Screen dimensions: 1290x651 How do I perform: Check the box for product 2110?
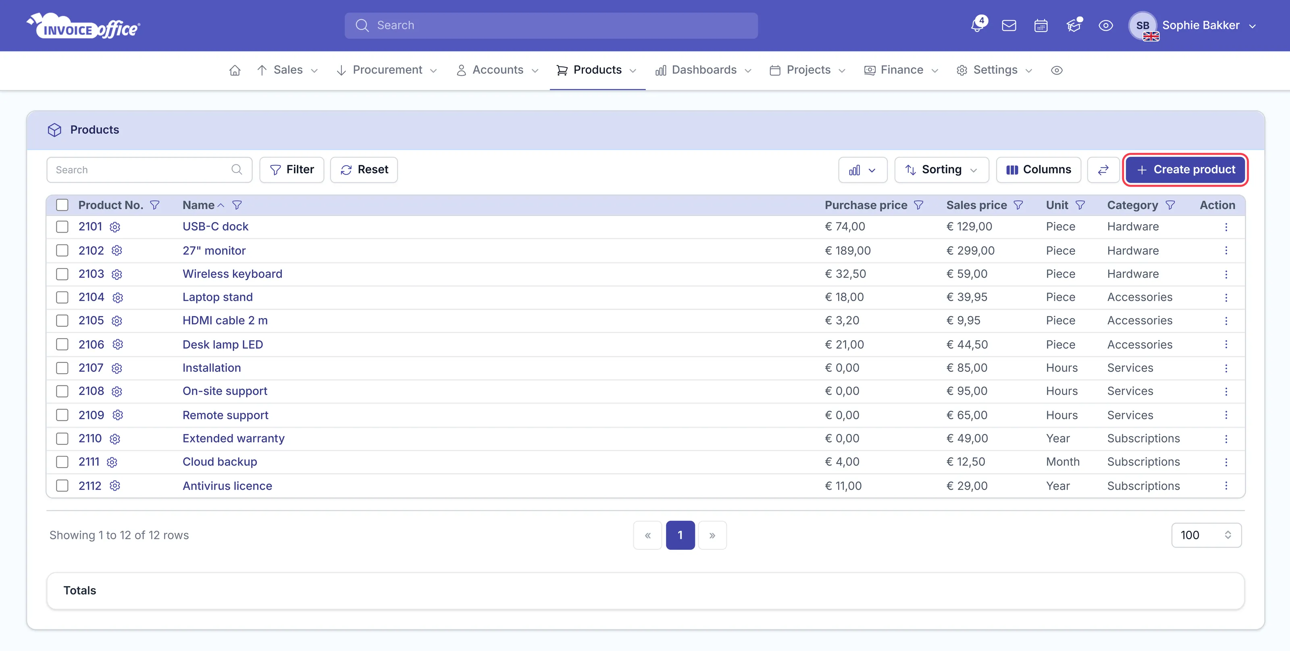(62, 439)
